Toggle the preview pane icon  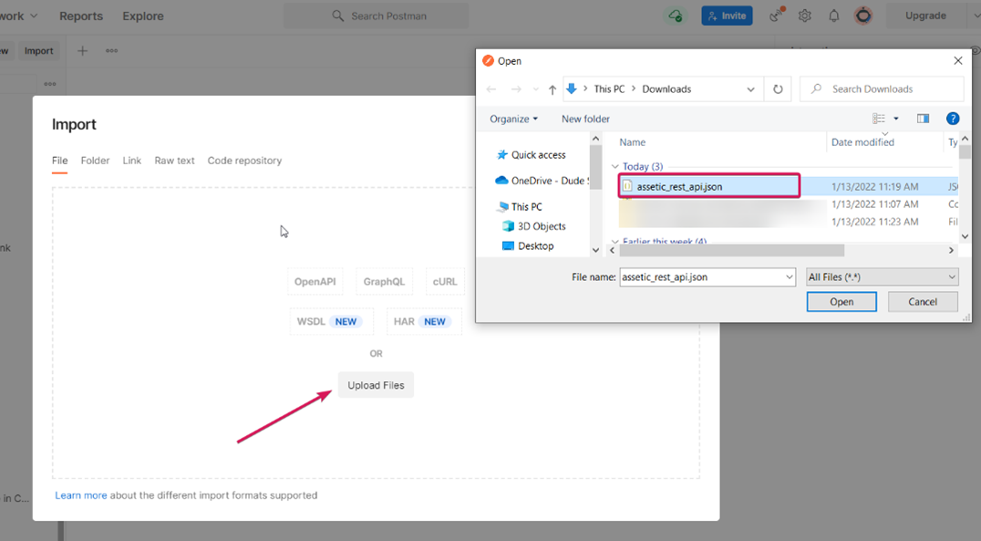923,119
